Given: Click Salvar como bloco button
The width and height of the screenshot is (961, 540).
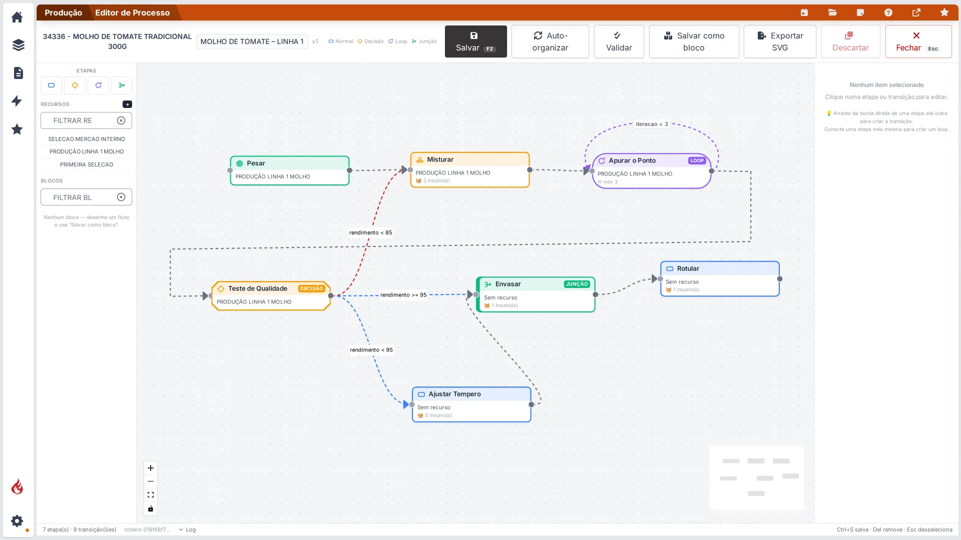Looking at the screenshot, I should tap(694, 41).
